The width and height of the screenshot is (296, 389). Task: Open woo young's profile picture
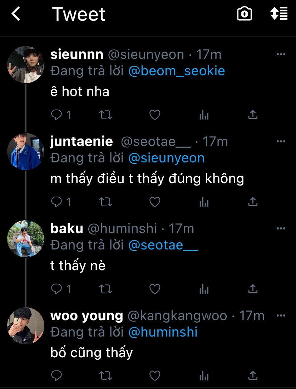point(26,325)
